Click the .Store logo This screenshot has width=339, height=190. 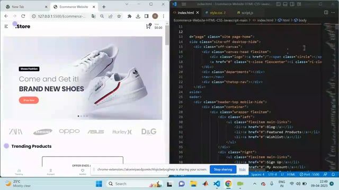(23, 26)
